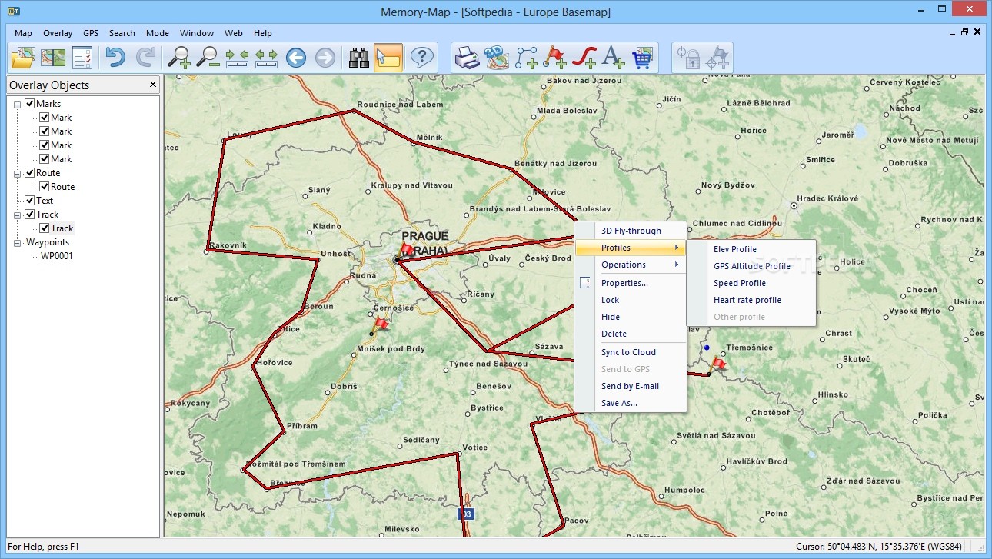Select the WP0001 waypoint row
Image resolution: width=992 pixels, height=559 pixels.
tap(57, 256)
